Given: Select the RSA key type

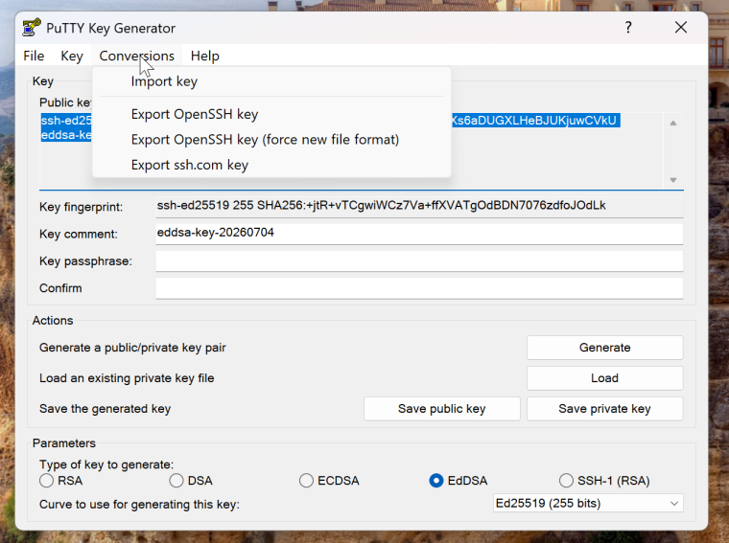Looking at the screenshot, I should point(60,481).
